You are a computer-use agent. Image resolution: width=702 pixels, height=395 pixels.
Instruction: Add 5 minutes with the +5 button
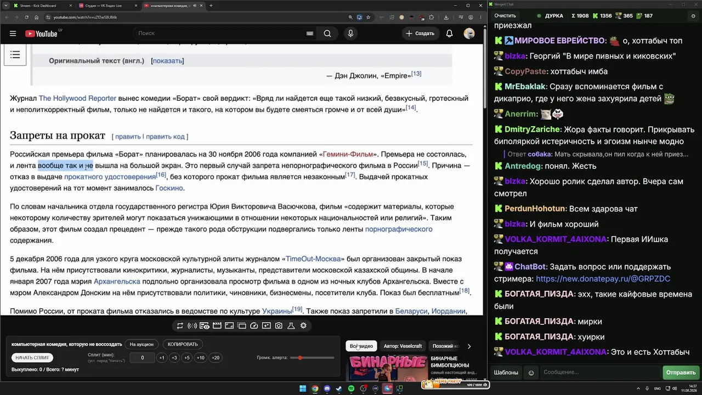(187, 358)
